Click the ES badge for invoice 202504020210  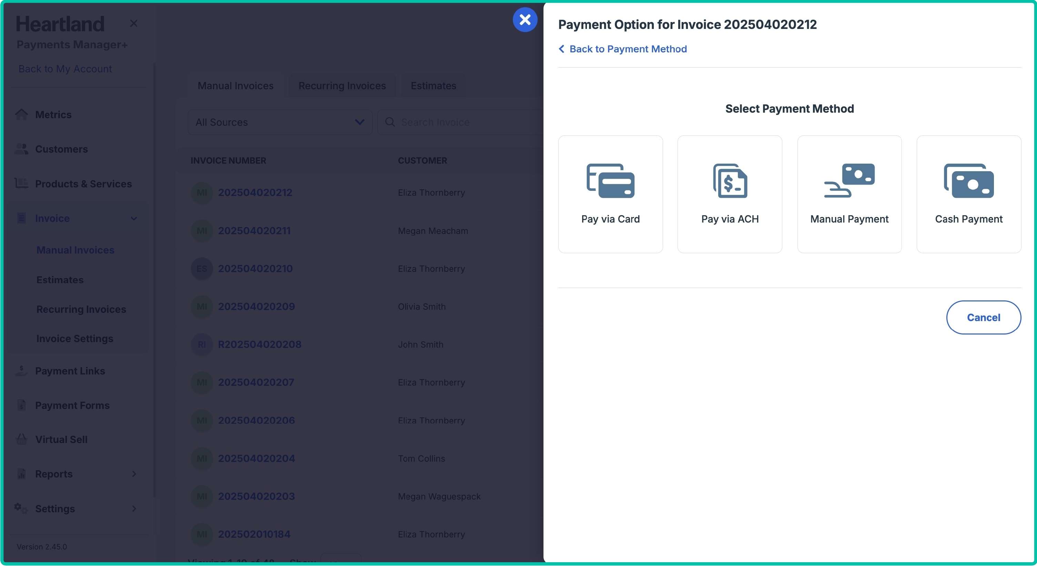pyautogui.click(x=202, y=269)
